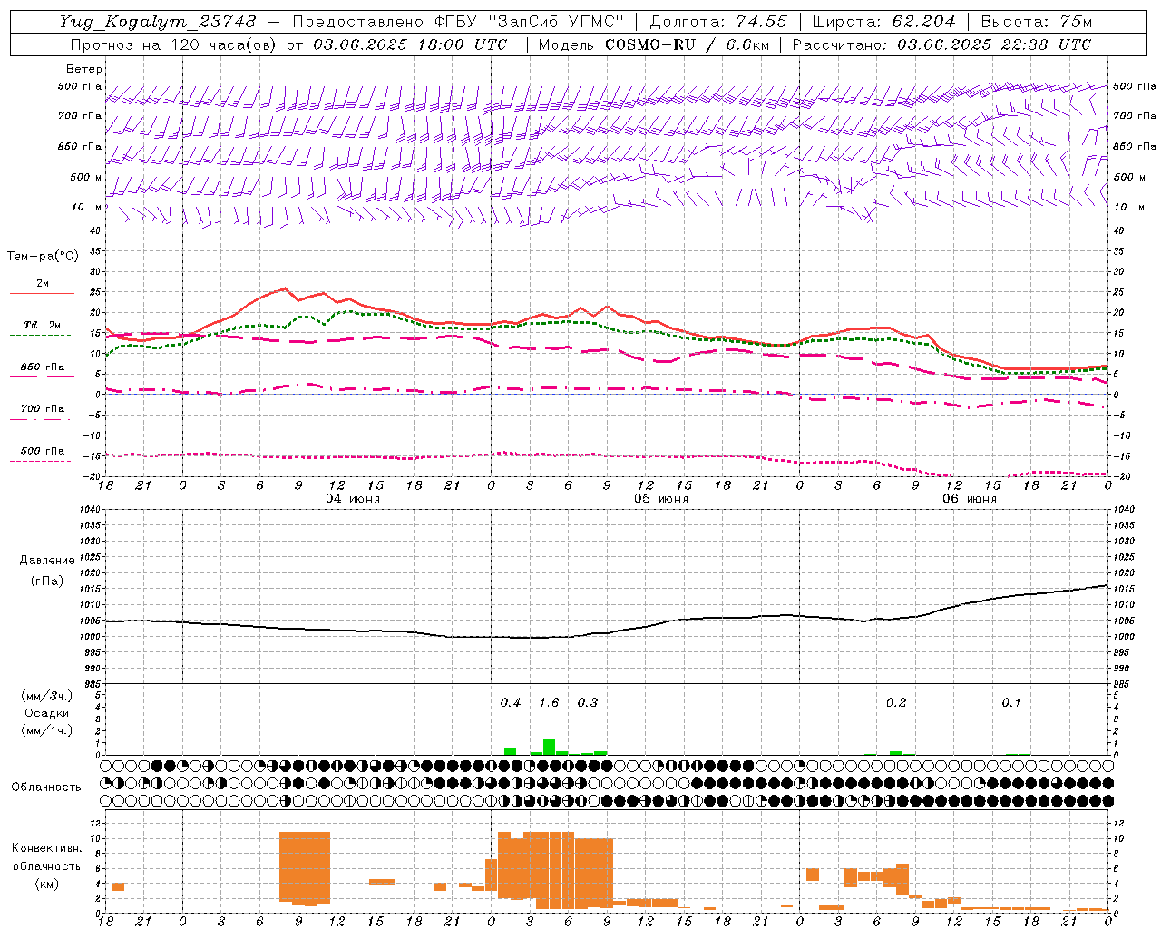
Task: Click the '850 гПа' entry in the temperature legend
Action: 43,367
